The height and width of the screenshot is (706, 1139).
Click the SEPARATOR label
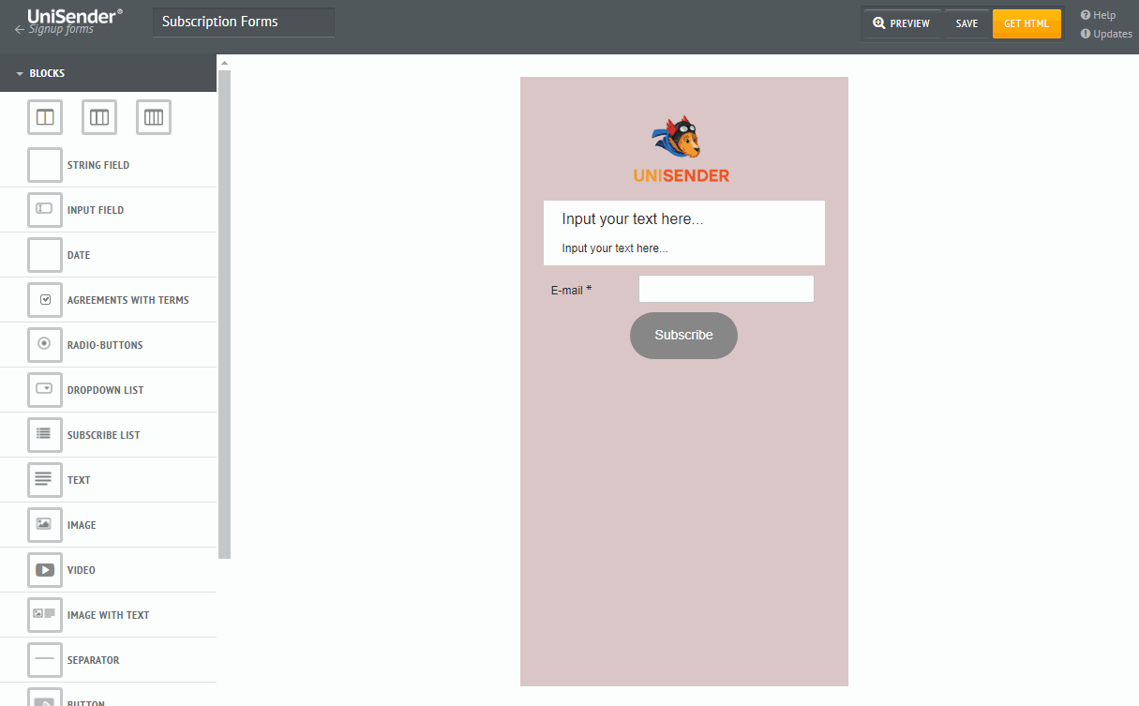(94, 660)
